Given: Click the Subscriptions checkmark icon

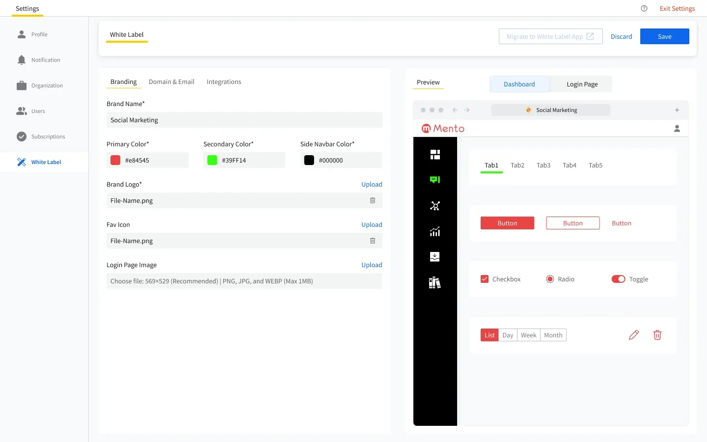Looking at the screenshot, I should click(22, 137).
